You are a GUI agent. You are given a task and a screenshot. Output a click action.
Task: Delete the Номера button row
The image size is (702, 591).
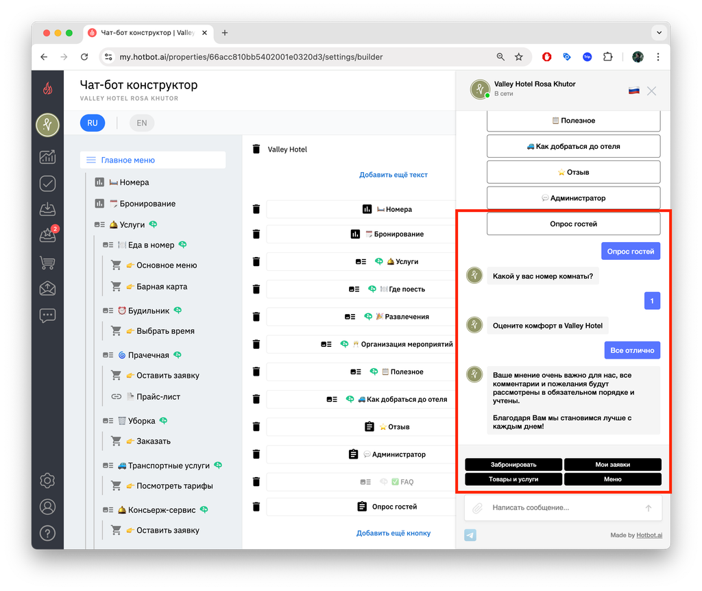click(x=256, y=208)
